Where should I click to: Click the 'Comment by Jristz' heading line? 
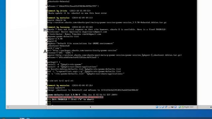69,11
